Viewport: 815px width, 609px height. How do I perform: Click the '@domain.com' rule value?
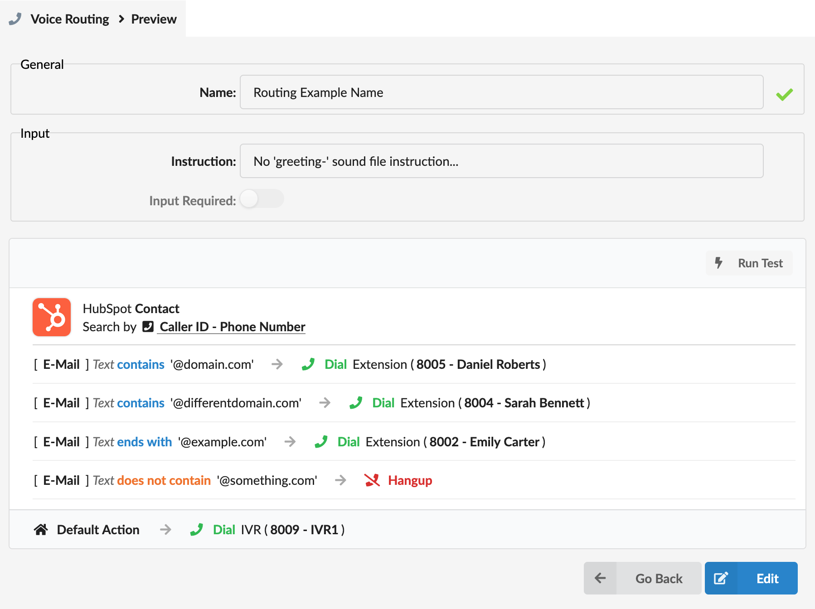(212, 364)
